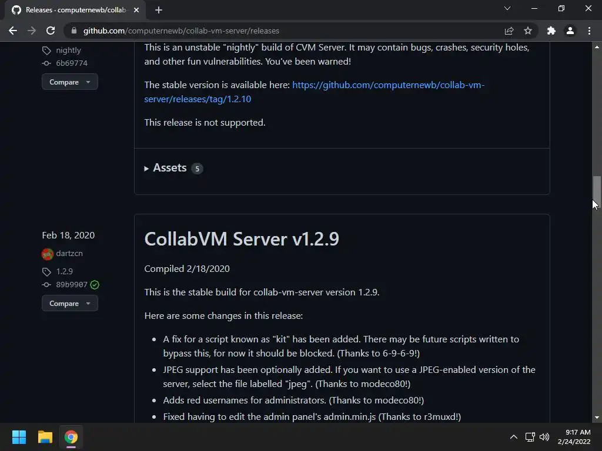Click the nightly tag icon

(x=46, y=51)
